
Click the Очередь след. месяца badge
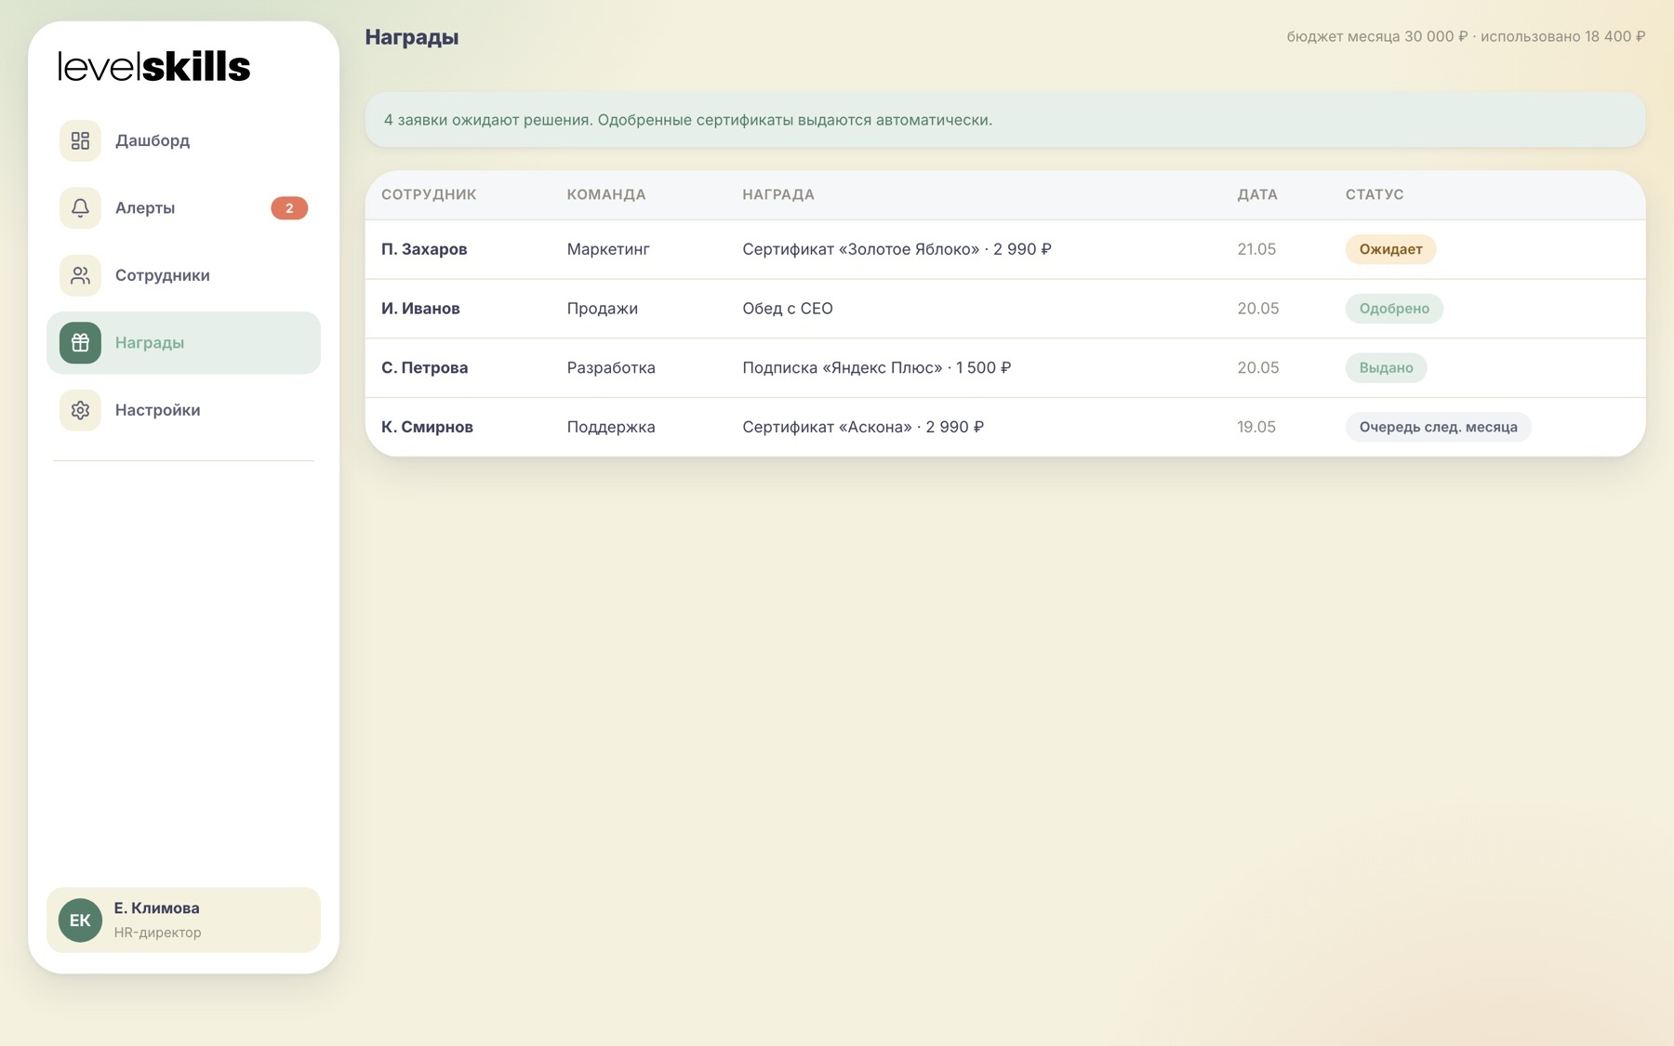pyautogui.click(x=1438, y=428)
